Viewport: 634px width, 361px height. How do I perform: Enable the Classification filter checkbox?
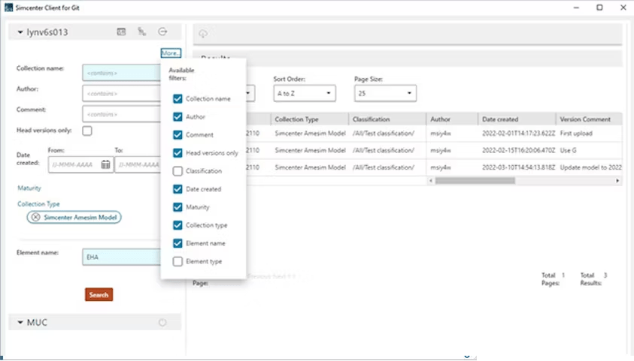tap(177, 171)
